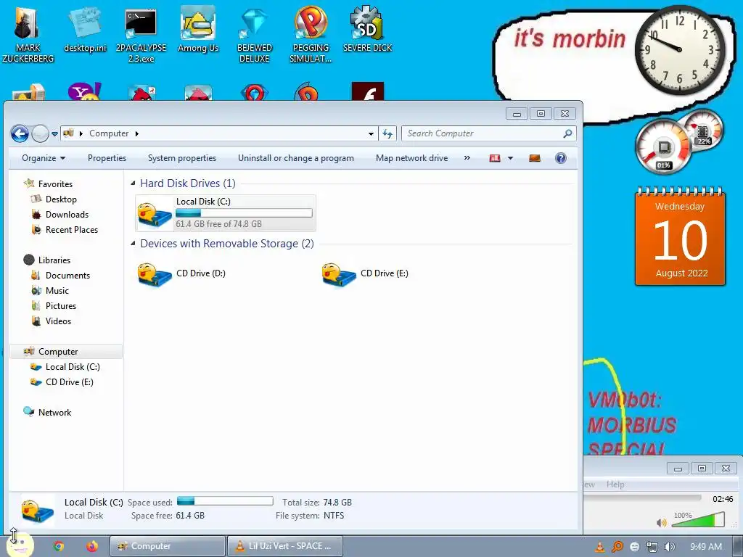Open the SD gear desktop shortcut

pos(367,29)
